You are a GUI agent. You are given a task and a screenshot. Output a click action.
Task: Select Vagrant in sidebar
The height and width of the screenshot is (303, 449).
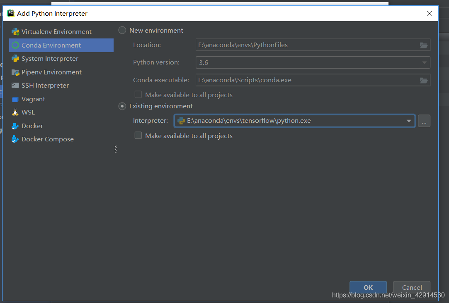pyautogui.click(x=61, y=99)
